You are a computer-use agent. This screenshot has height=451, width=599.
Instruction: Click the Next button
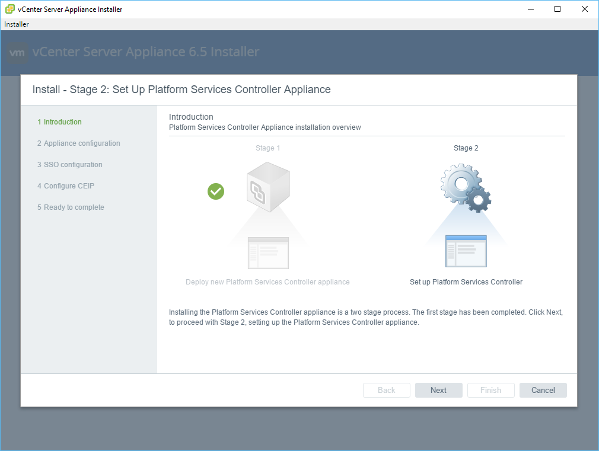[x=438, y=391]
